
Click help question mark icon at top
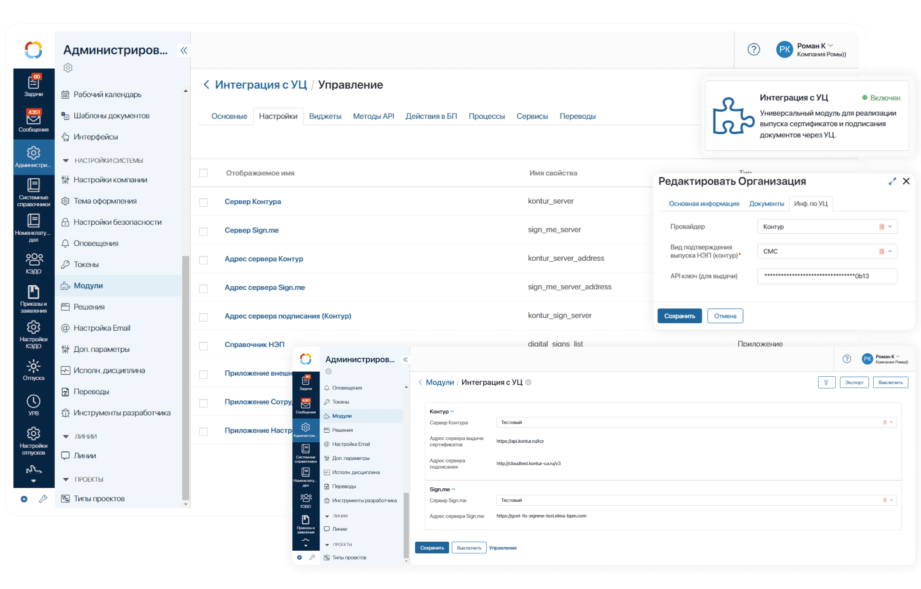[753, 50]
